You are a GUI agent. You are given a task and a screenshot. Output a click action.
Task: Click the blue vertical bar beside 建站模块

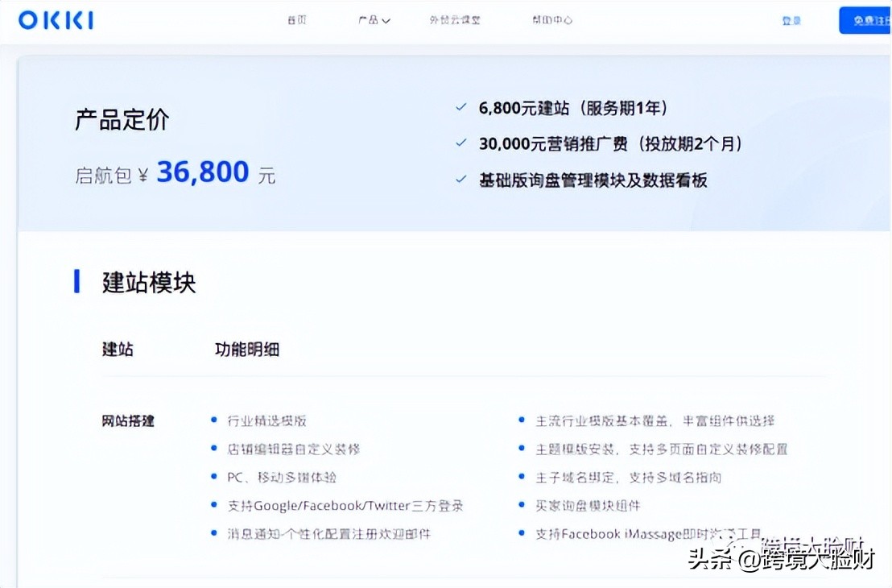point(76,281)
